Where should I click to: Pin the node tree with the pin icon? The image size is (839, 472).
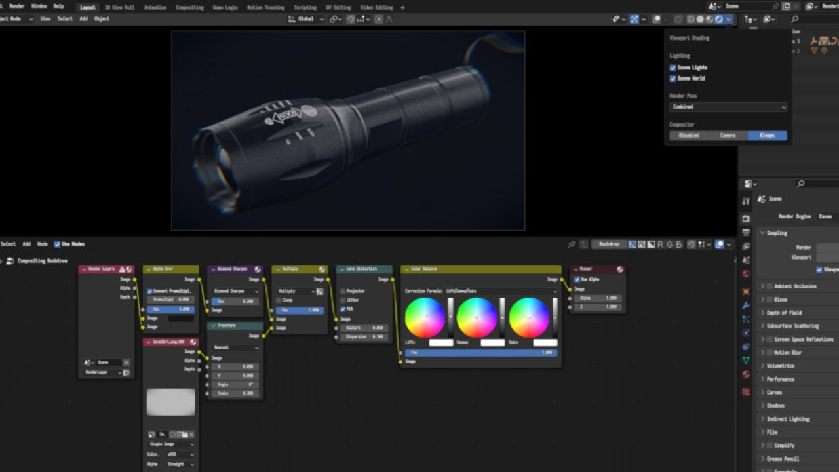571,245
